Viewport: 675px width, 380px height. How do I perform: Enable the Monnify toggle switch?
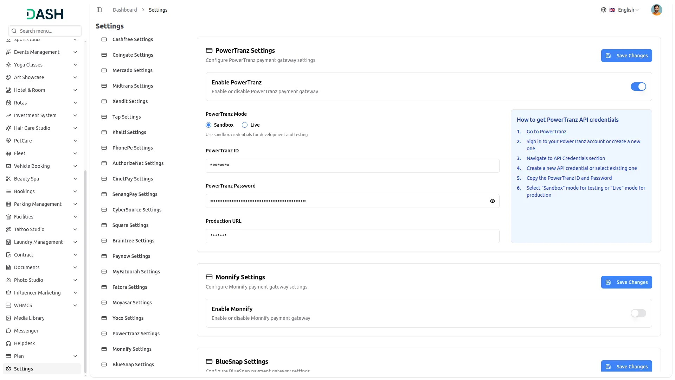coord(638,313)
